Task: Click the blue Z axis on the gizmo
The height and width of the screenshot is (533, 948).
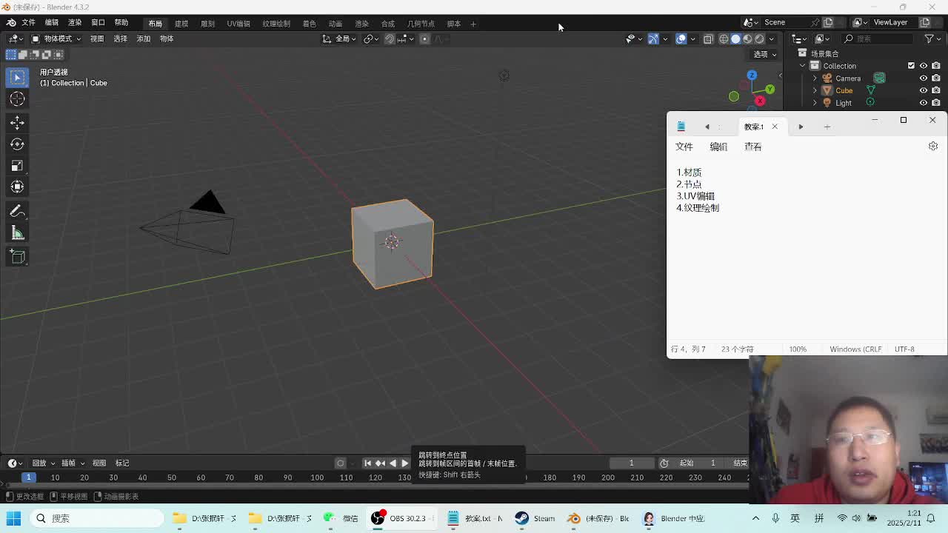Action: (x=752, y=76)
